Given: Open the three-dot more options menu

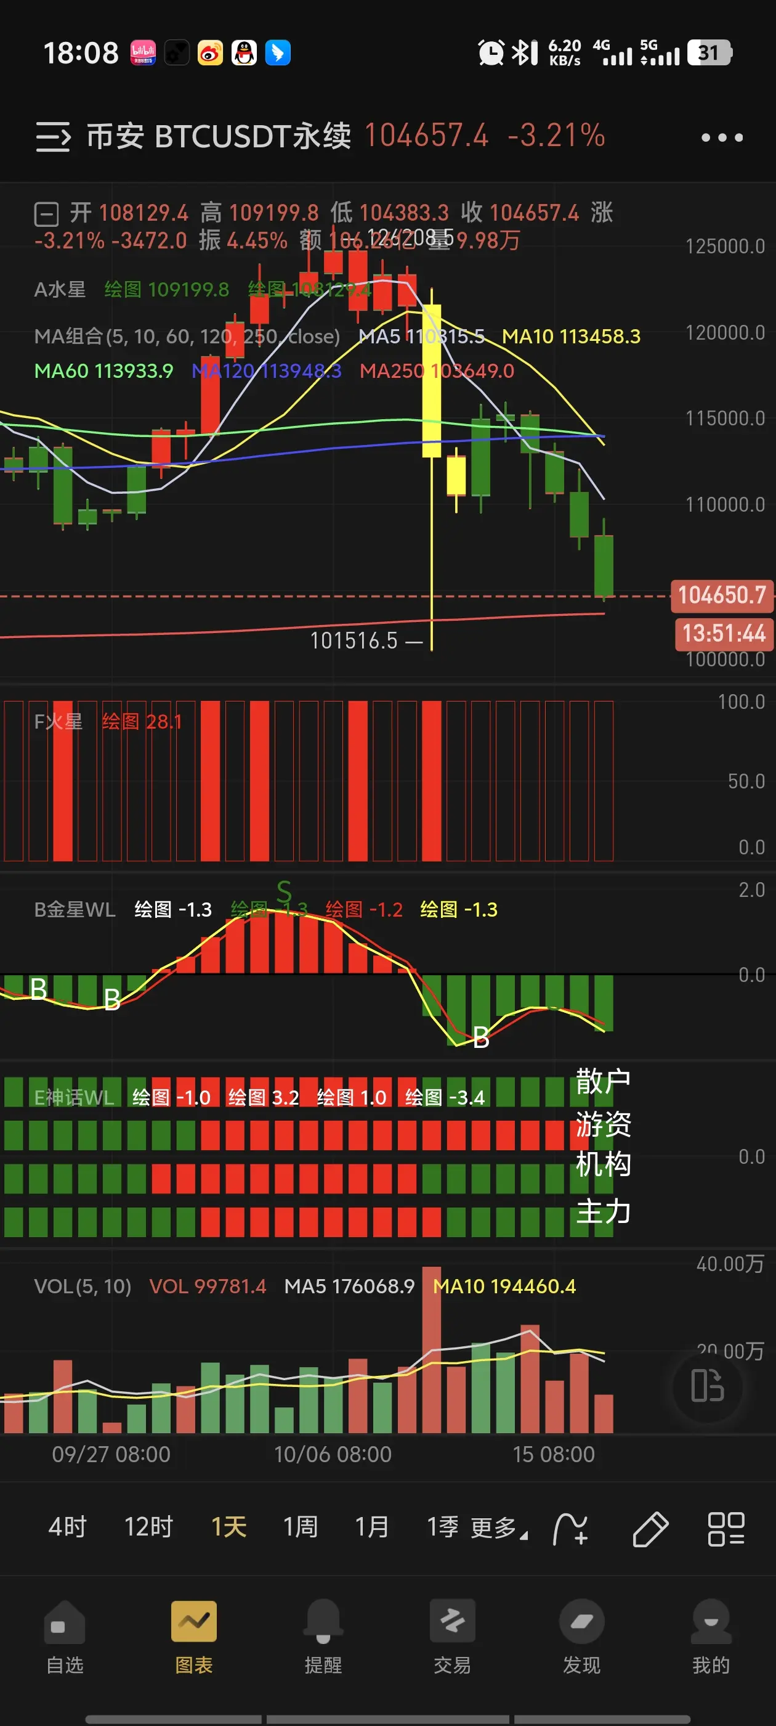Looking at the screenshot, I should coord(722,137).
